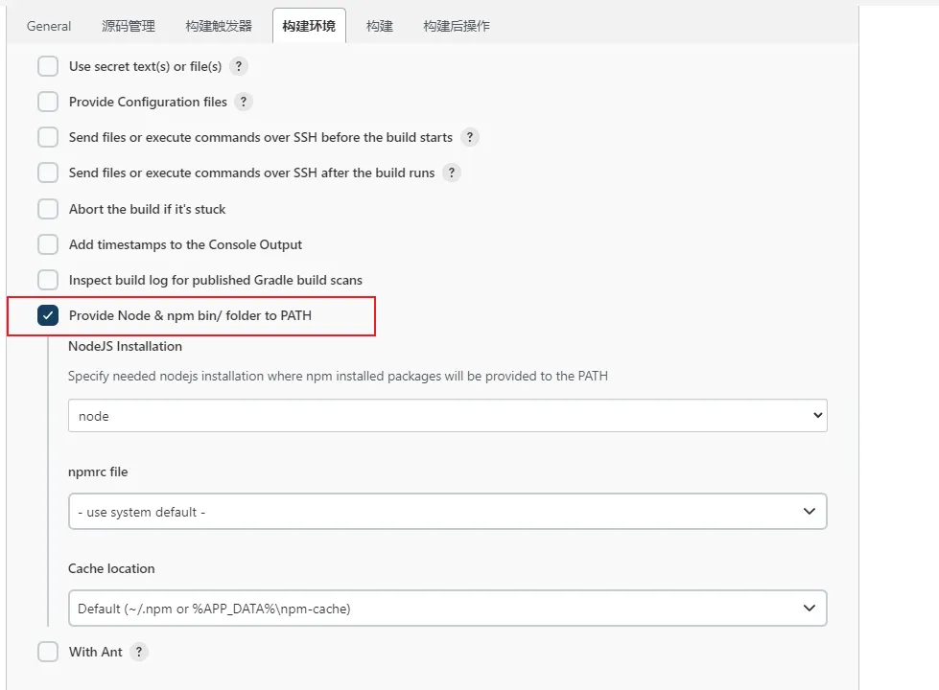Open the 源码管理 tab
Viewport: 939px width, 690px height.
[x=129, y=26]
